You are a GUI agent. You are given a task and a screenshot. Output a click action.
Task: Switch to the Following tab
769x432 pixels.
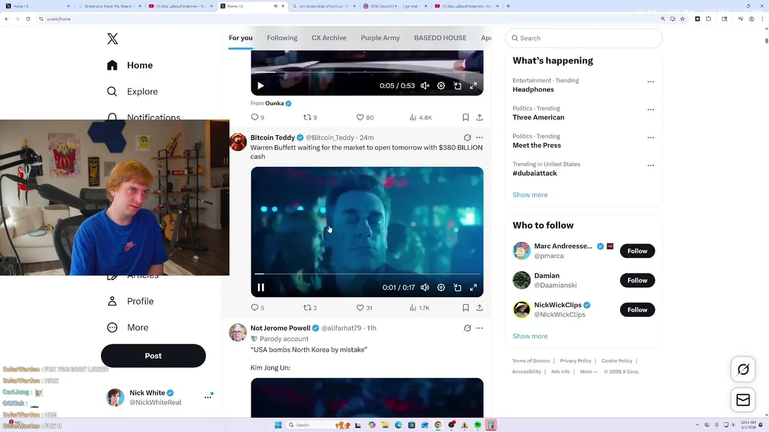282,38
